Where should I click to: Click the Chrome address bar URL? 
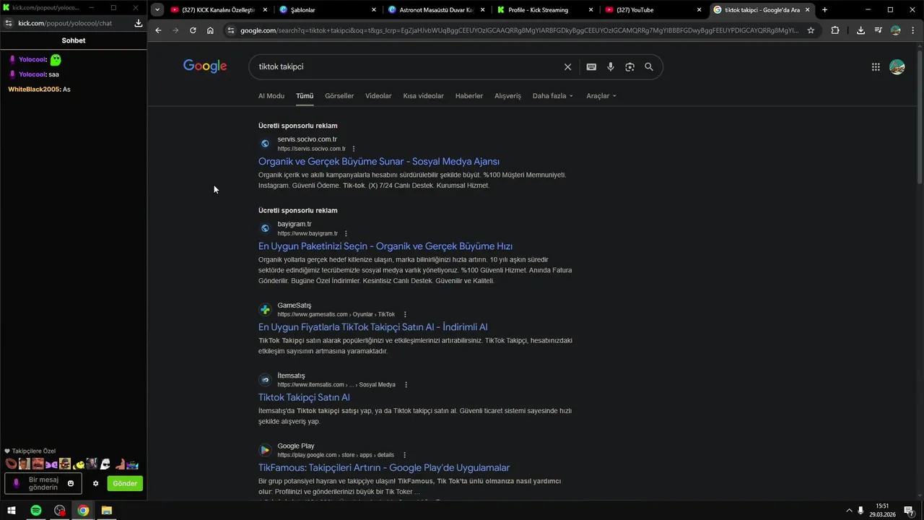(x=520, y=30)
